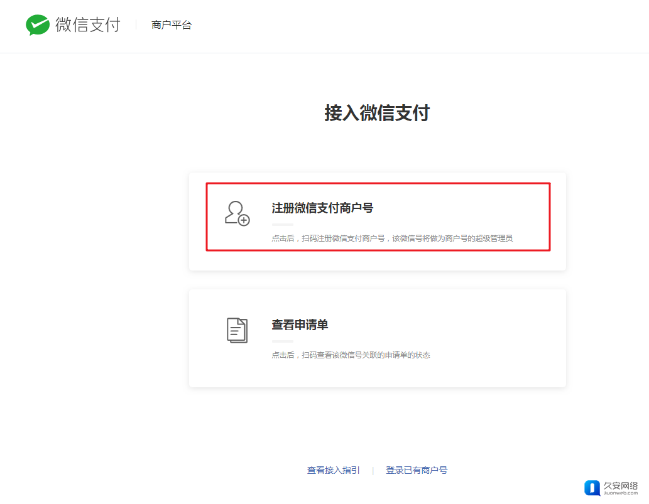
Task: Click the 商户平台 header label
Action: (172, 25)
